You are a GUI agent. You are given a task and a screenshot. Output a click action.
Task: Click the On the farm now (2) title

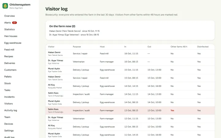point(62,26)
